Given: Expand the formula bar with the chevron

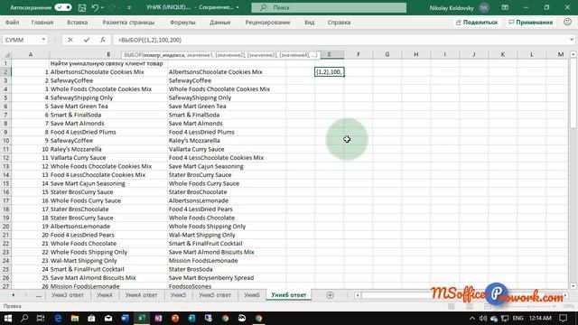Looking at the screenshot, I should [x=572, y=40].
